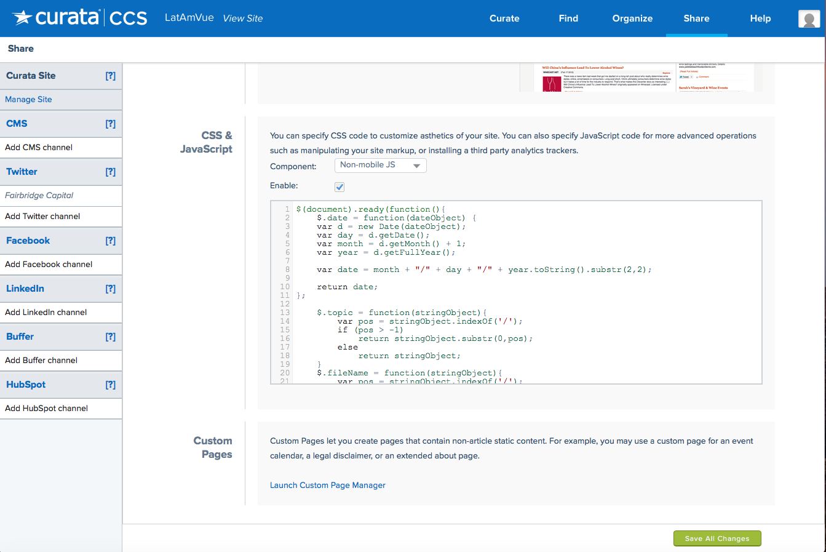Image resolution: width=826 pixels, height=552 pixels.
Task: Open the Find menu
Action: pos(568,18)
